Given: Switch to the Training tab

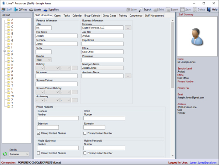Looking at the screenshot, I should (x=123, y=16).
